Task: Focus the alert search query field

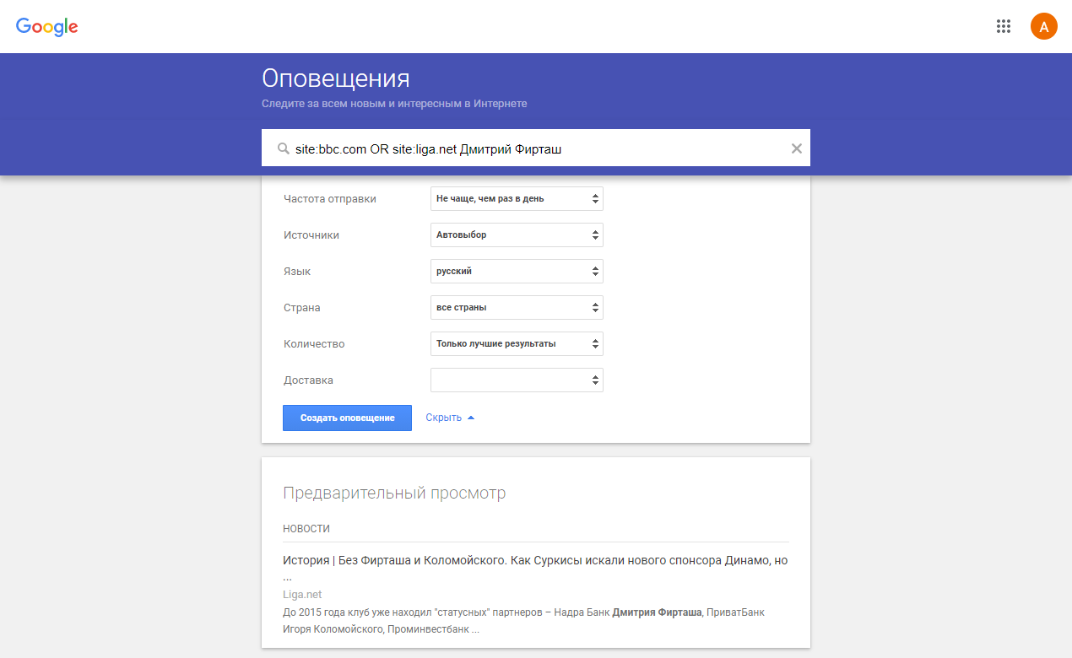Action: (536, 148)
